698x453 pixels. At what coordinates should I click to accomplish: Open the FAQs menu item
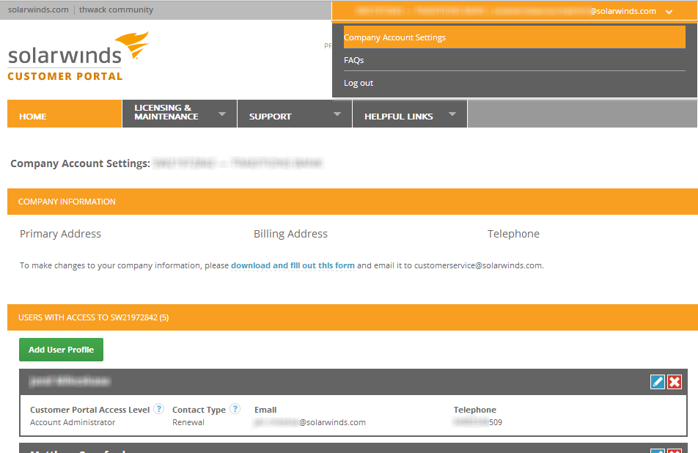(x=353, y=59)
